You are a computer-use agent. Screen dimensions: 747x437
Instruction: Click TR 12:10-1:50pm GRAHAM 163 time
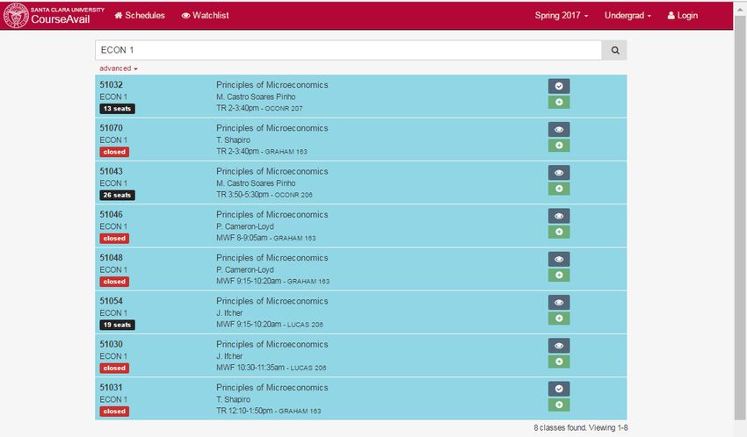[x=268, y=412]
